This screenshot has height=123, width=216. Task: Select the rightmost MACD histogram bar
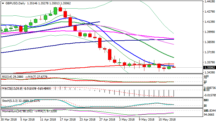(174, 93)
